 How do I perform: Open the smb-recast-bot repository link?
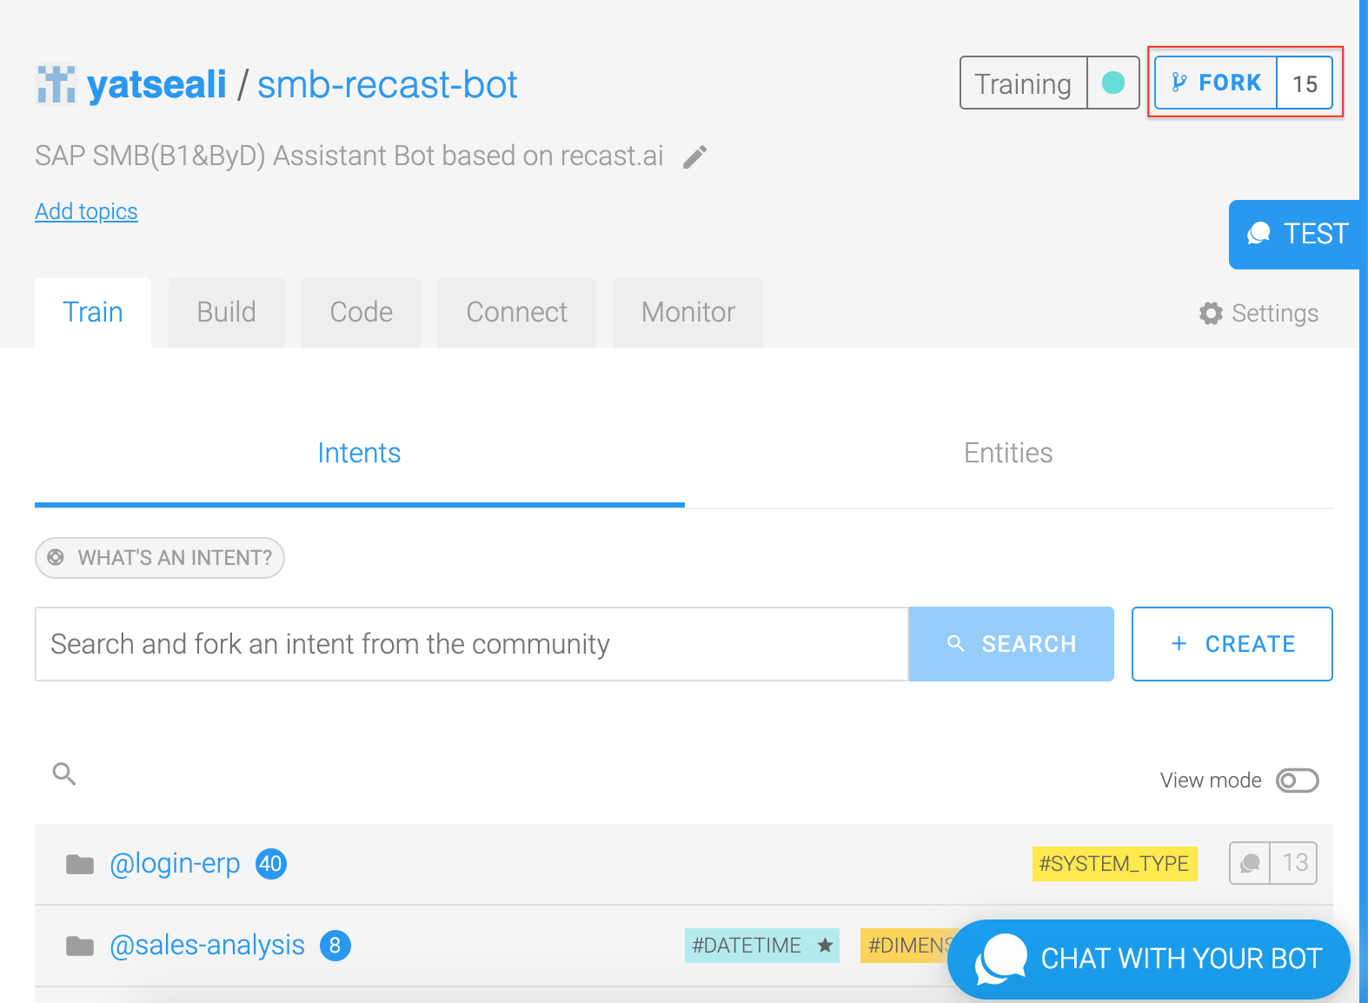(388, 84)
